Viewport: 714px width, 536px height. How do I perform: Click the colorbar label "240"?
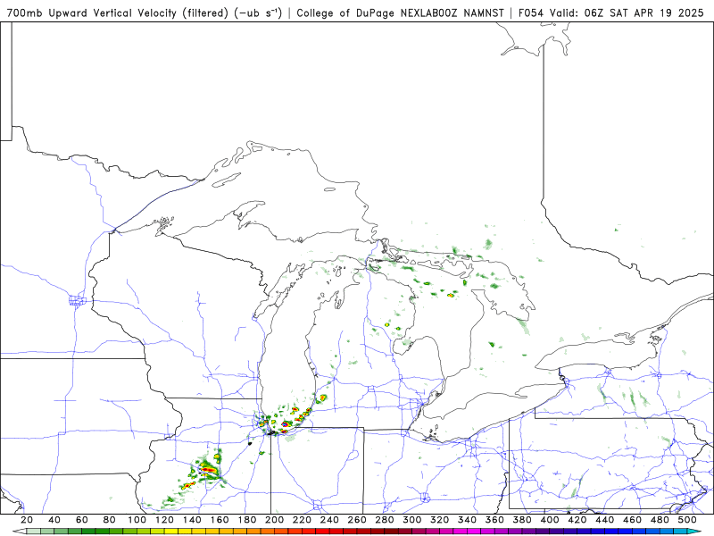[x=329, y=520]
